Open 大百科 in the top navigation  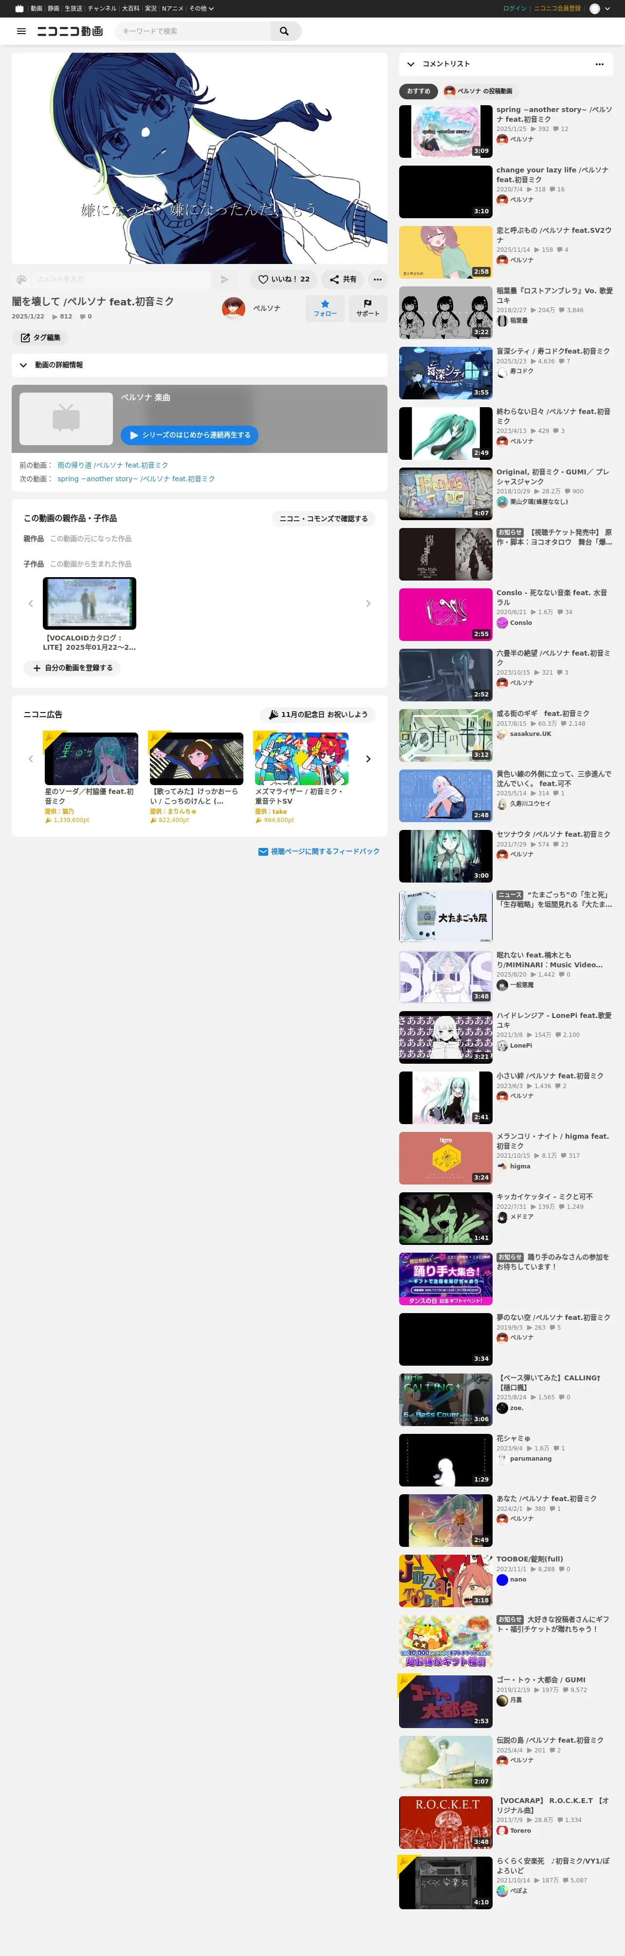pyautogui.click(x=130, y=8)
